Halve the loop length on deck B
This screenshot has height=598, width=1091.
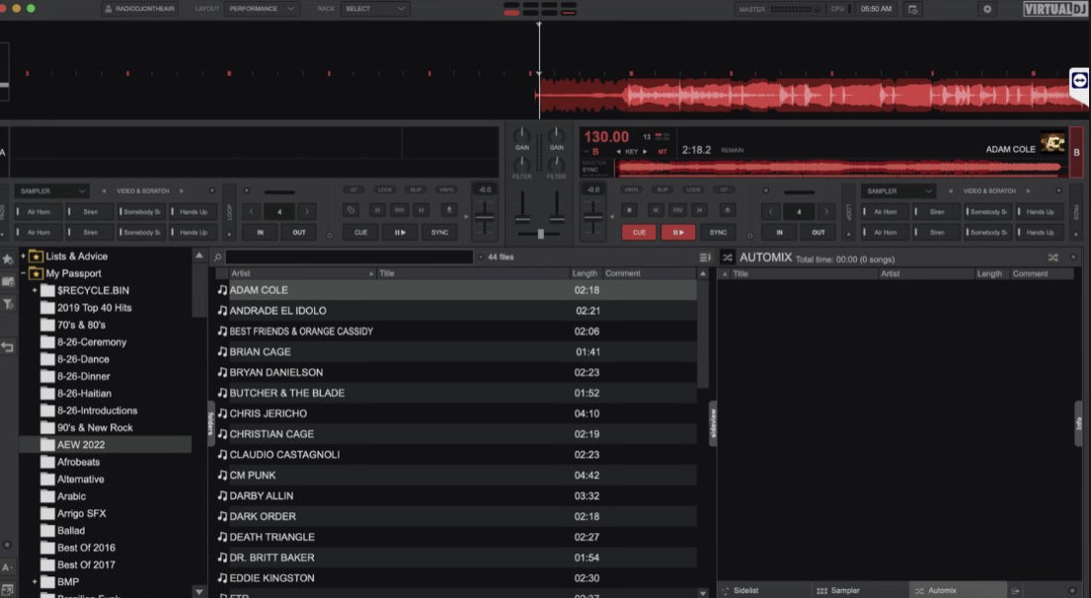click(x=771, y=211)
